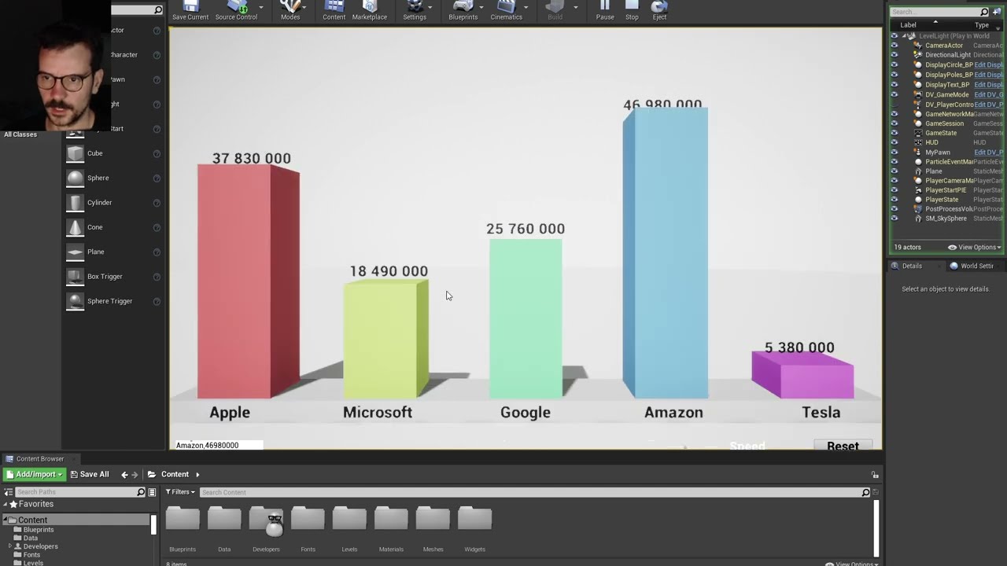This screenshot has width=1007, height=566.
Task: Stop the play session
Action: 632,10
